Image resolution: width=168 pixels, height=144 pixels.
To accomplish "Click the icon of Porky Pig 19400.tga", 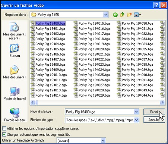I will [x=33, y=23].
